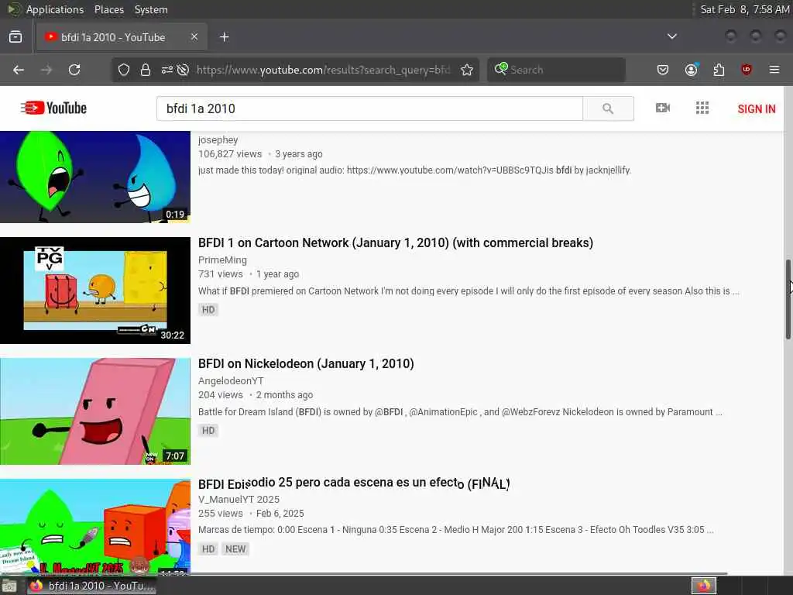Click the NEW badge on the Episodio 25 result
This screenshot has width=793, height=595.
coord(235,549)
